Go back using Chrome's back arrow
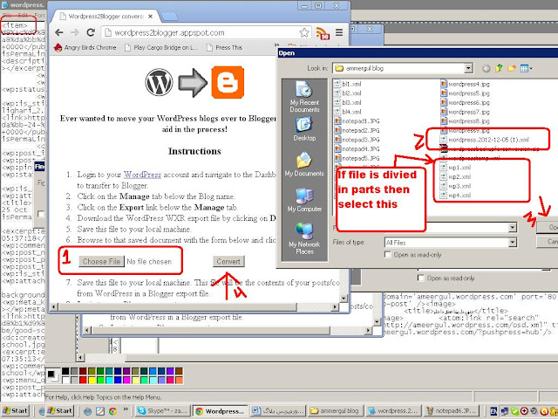 (59, 32)
